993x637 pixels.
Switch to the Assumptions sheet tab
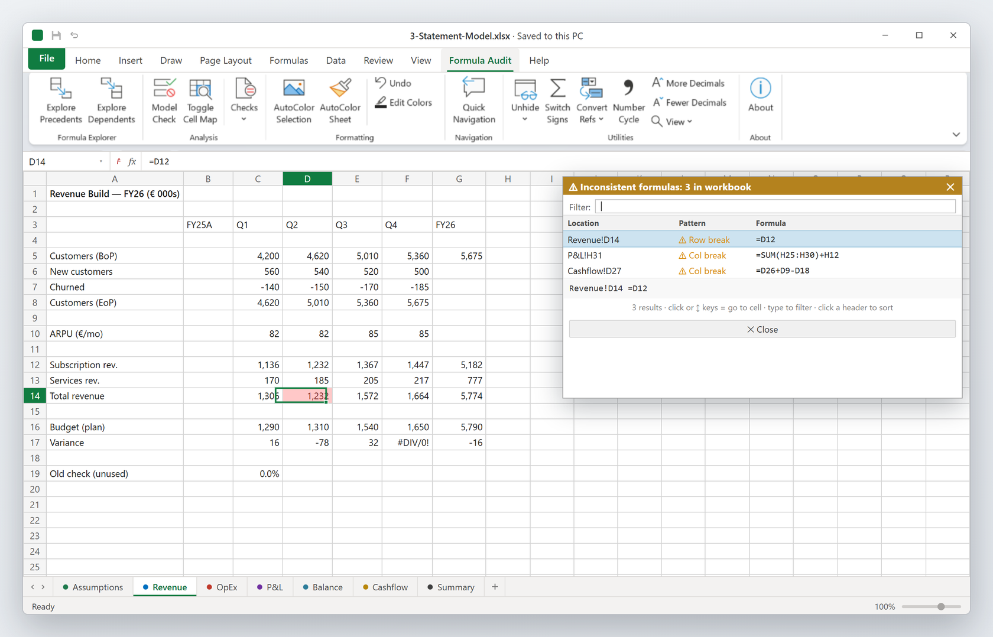(x=93, y=587)
